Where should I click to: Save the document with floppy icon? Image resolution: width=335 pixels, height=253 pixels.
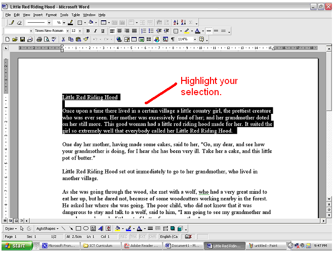22,39
